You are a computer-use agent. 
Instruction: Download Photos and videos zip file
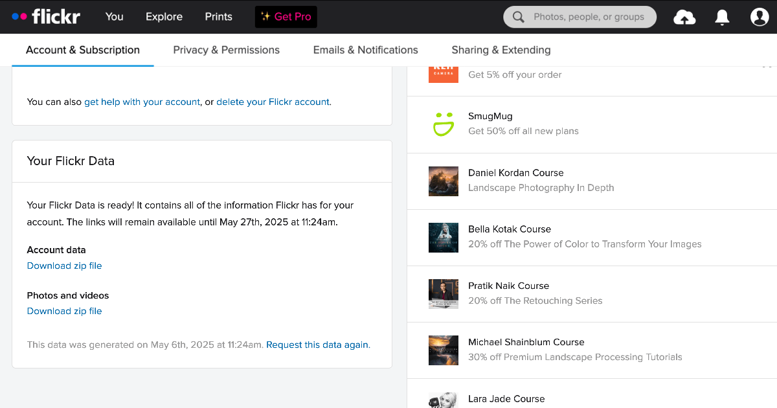[65, 311]
